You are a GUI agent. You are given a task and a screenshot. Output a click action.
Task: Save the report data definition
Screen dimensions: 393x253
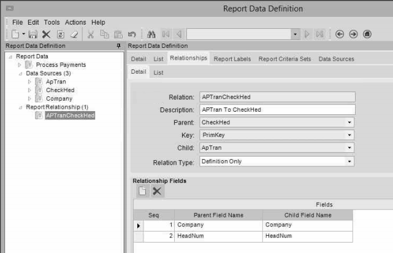tap(33, 34)
